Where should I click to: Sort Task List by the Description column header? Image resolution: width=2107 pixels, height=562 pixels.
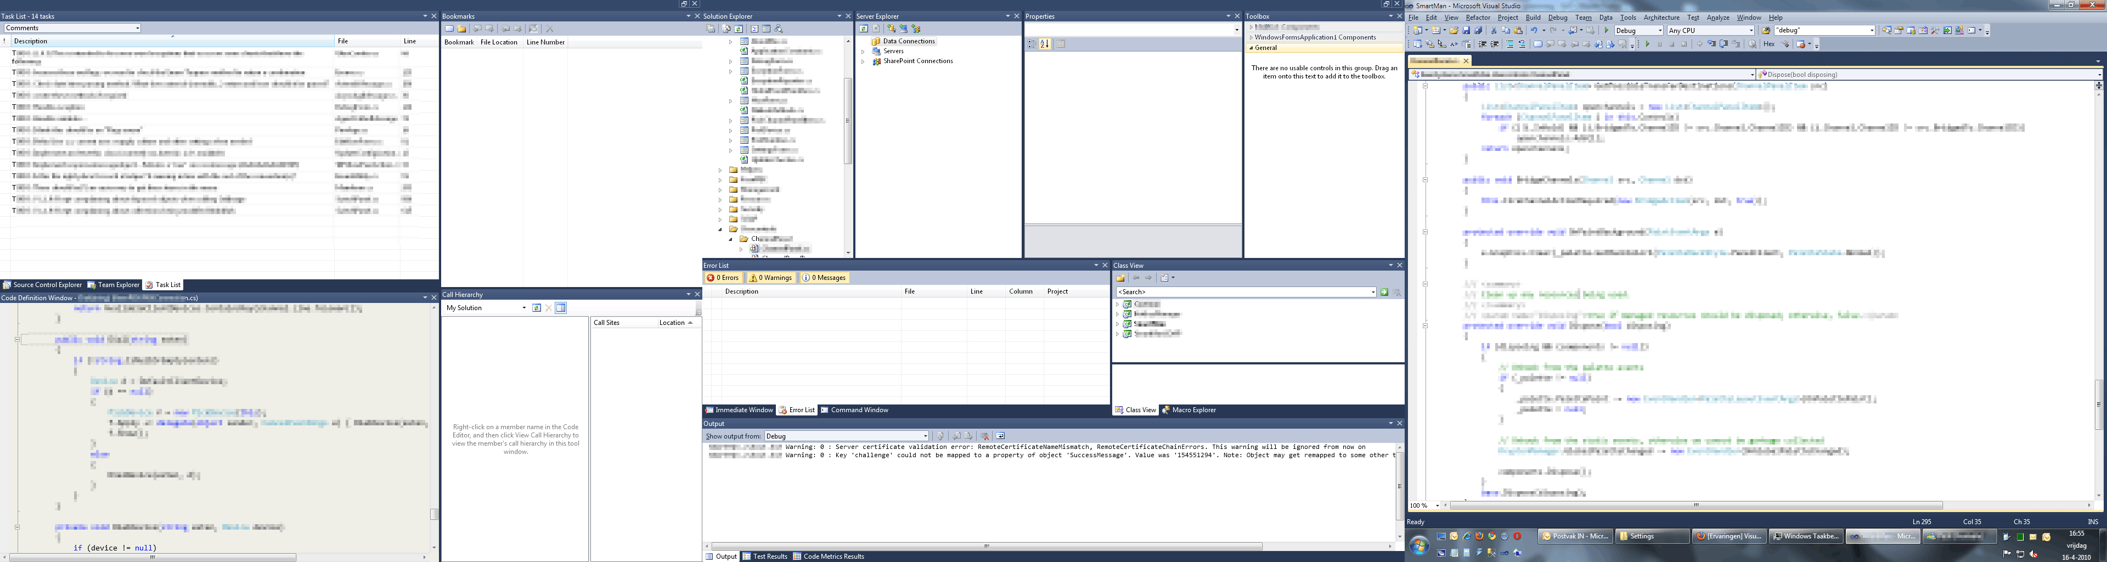click(173, 41)
